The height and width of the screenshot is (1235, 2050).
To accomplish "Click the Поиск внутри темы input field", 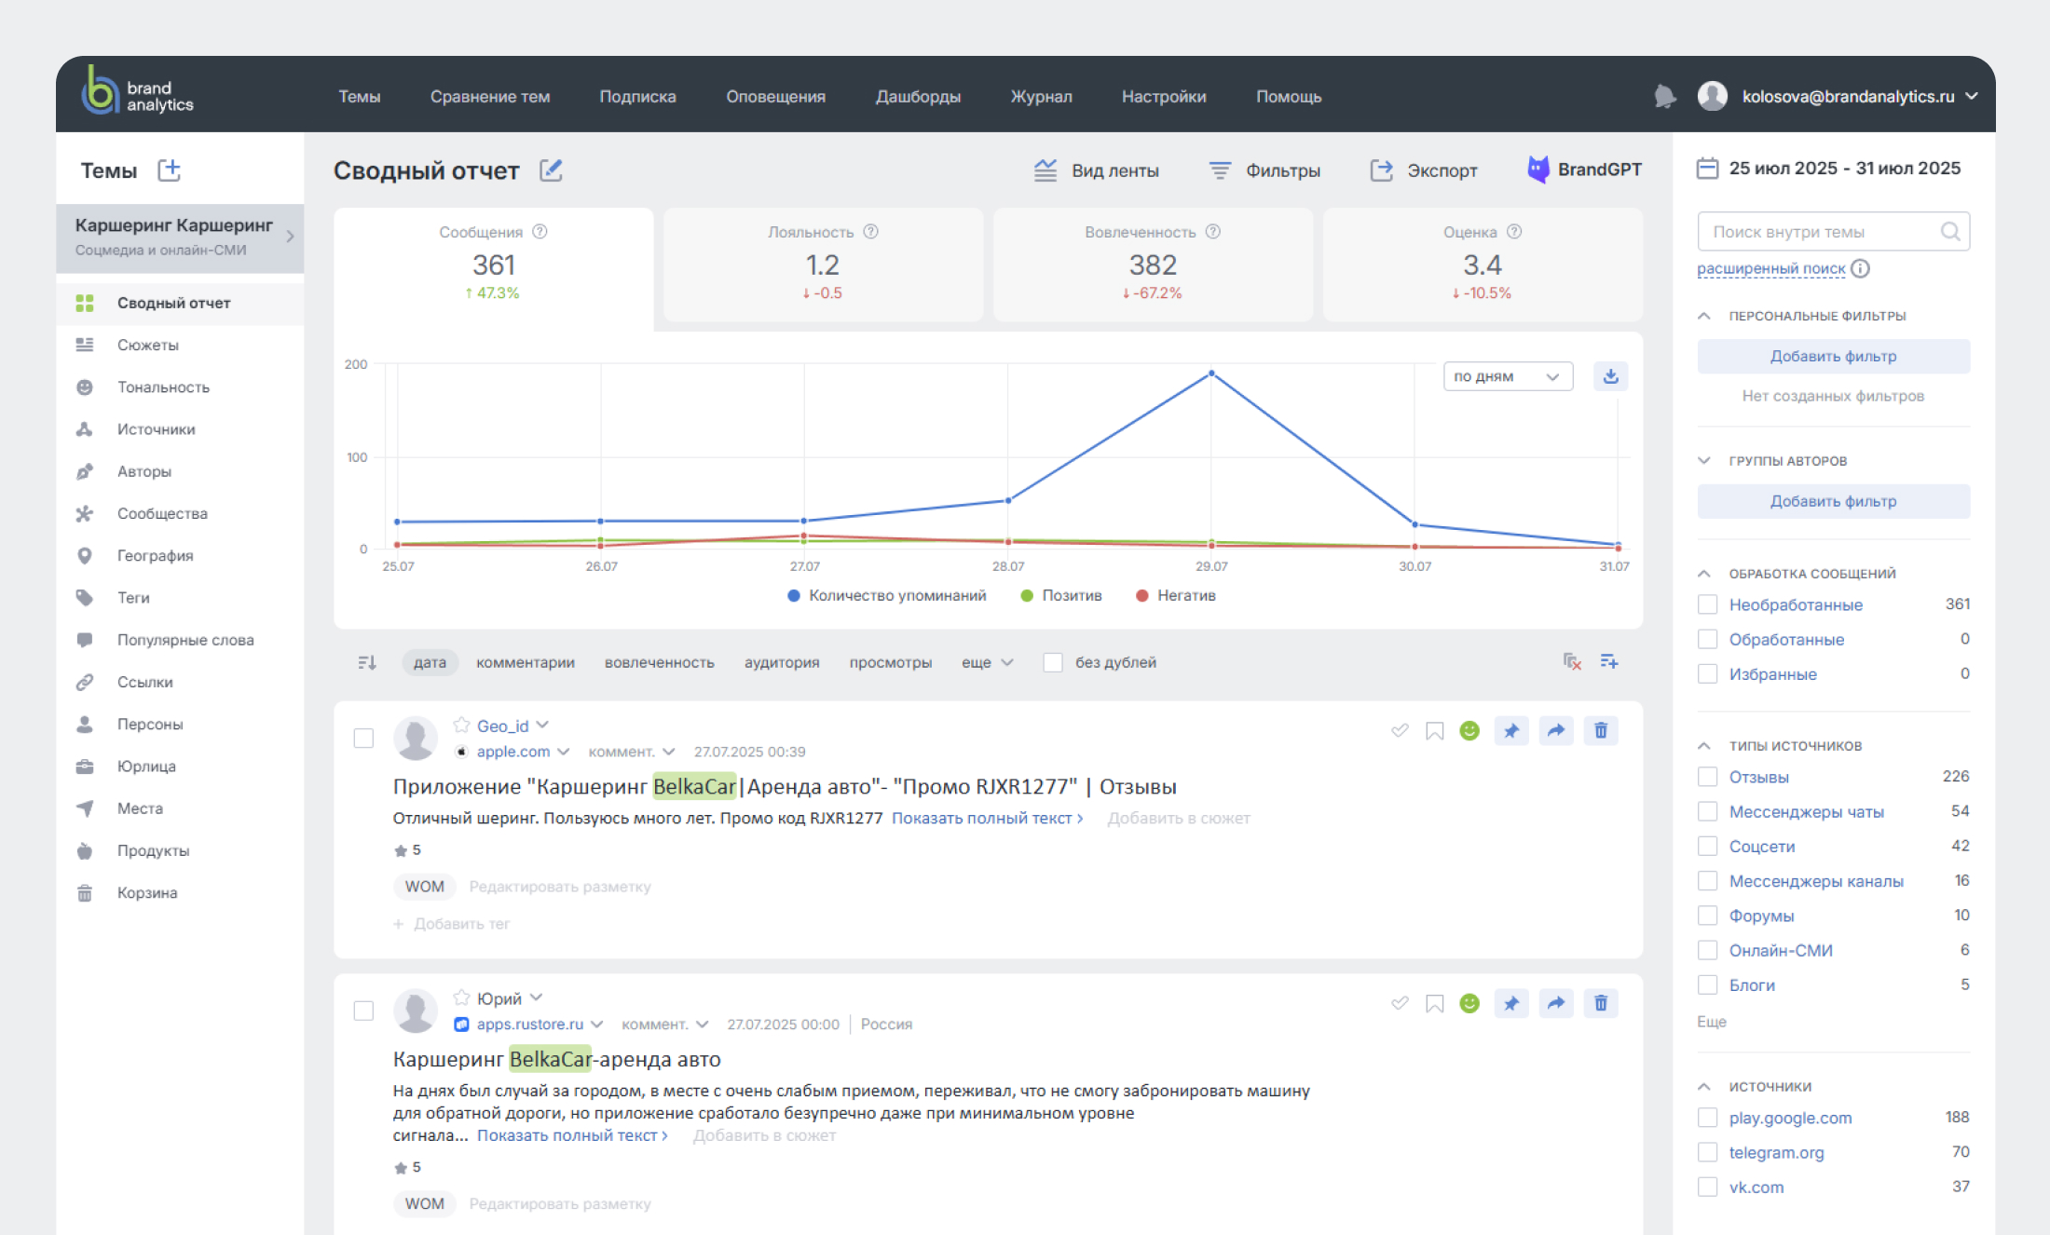I will 1833,232.
